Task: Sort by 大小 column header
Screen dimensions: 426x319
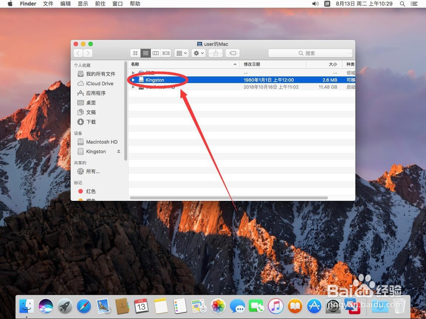Action: (324, 64)
